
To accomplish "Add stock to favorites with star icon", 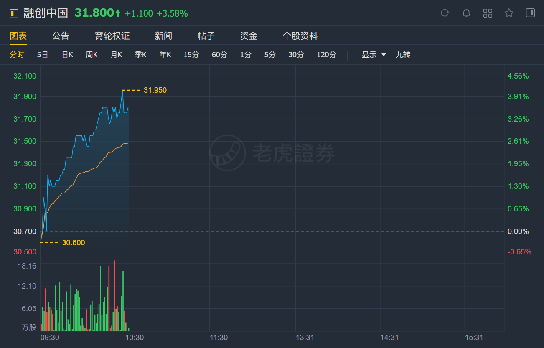I will click(509, 13).
